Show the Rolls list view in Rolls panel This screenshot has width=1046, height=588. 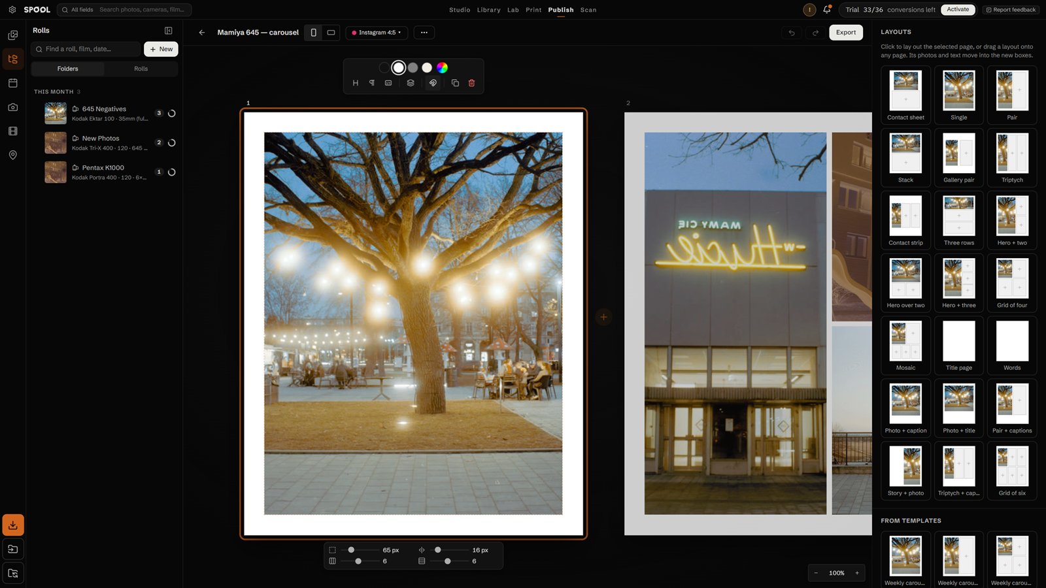pos(141,69)
